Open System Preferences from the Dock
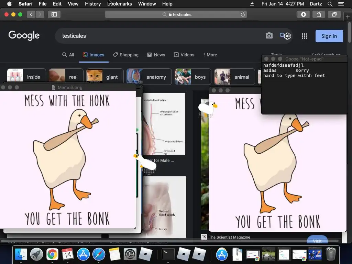 point(130,254)
